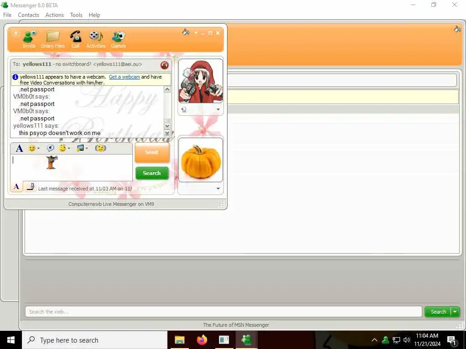
Task: Click the back arrow in chat toolbar
Action: 16,34
